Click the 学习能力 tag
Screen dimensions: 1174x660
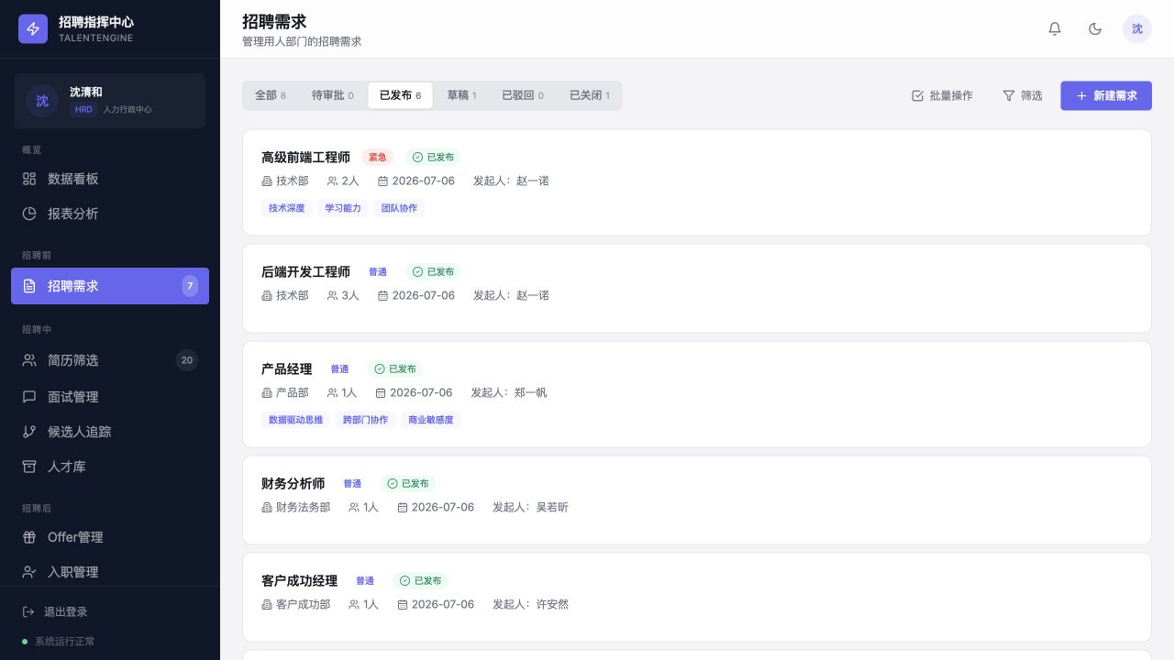click(343, 208)
